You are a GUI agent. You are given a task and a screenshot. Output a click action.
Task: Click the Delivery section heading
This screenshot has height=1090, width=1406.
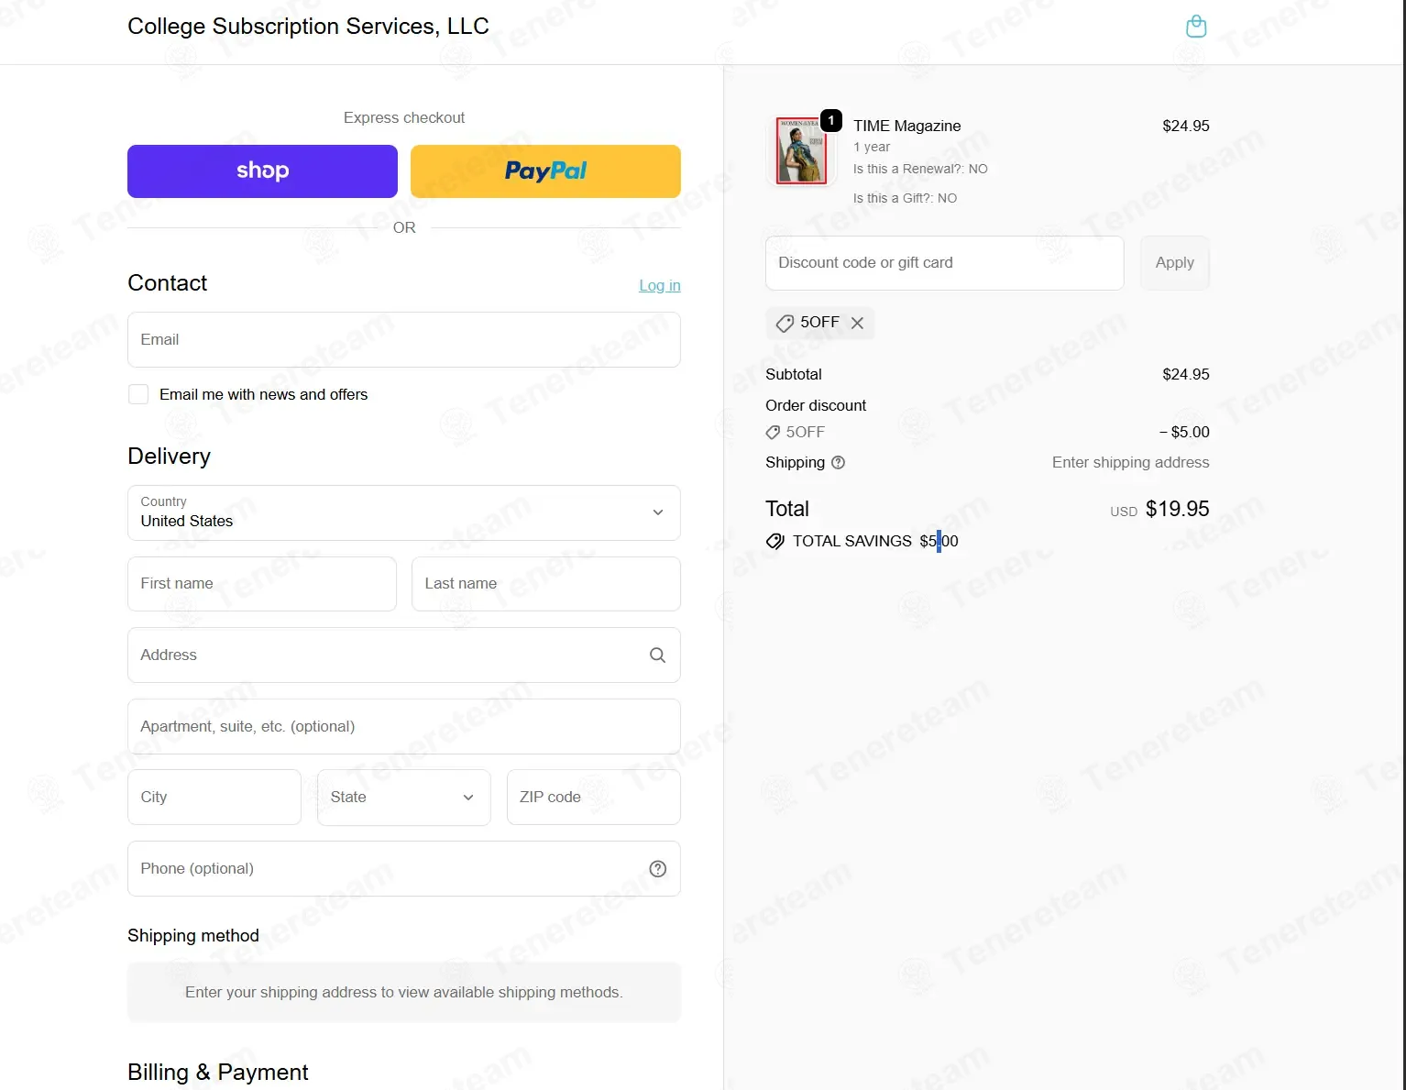[x=170, y=457]
